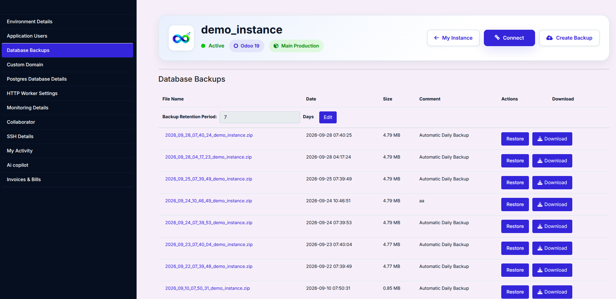
Task: Restore the 2026-09-24 10:46:51 backup
Action: [x=515, y=204]
